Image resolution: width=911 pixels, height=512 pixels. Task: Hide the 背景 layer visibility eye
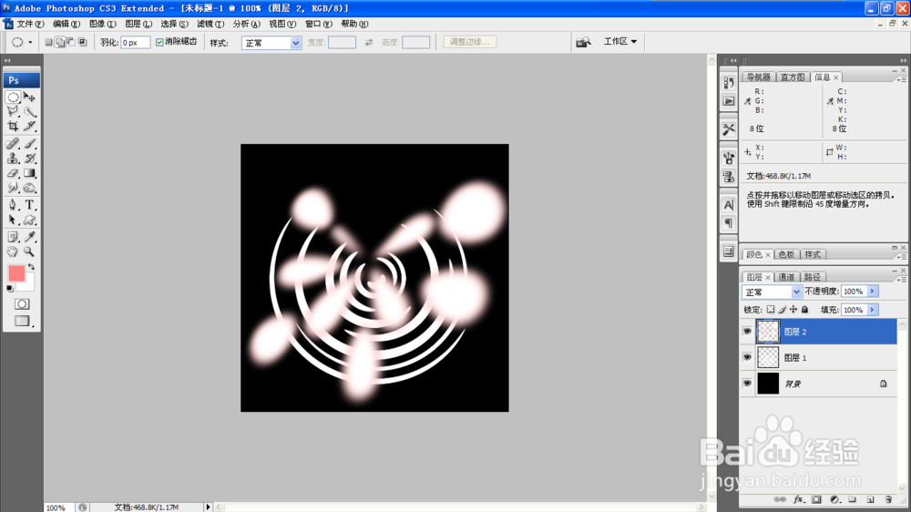[747, 384]
